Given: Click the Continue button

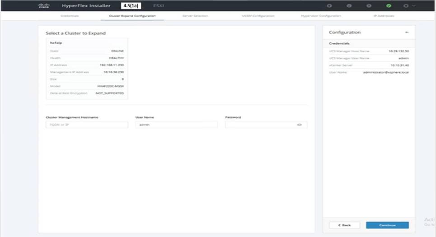Looking at the screenshot, I should coord(387,225).
